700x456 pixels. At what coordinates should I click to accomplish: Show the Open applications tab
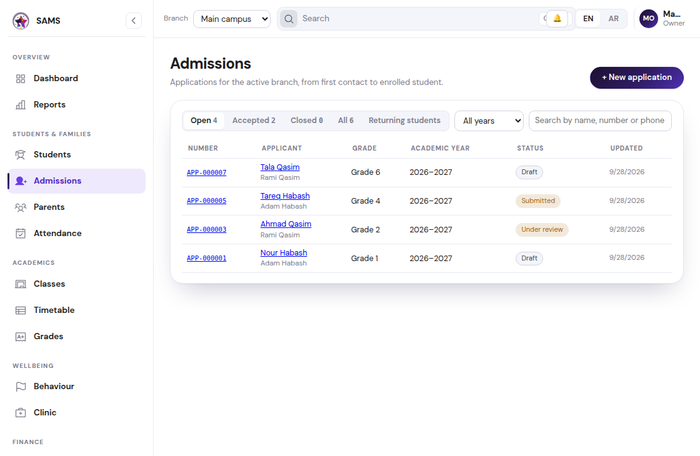(x=204, y=121)
